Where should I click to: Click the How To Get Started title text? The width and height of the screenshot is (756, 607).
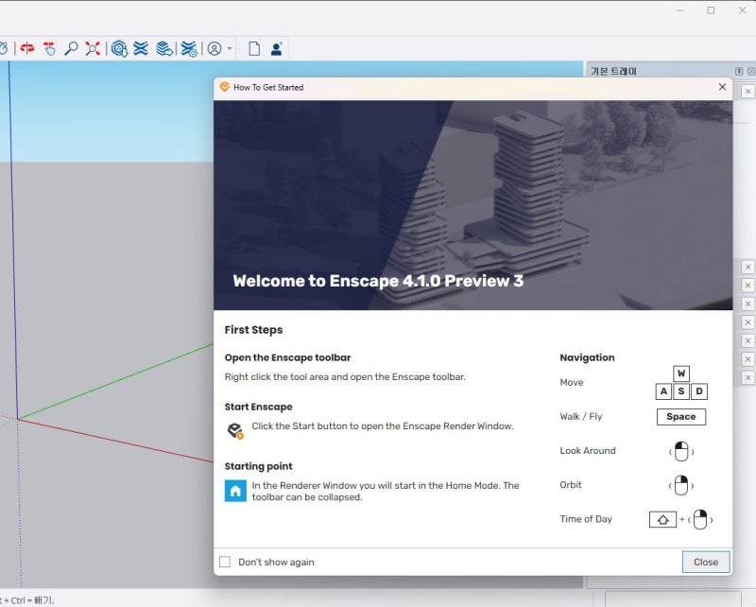pyautogui.click(x=268, y=87)
